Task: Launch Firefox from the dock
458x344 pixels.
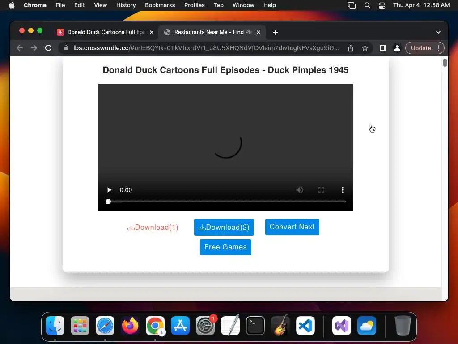Action: click(130, 326)
